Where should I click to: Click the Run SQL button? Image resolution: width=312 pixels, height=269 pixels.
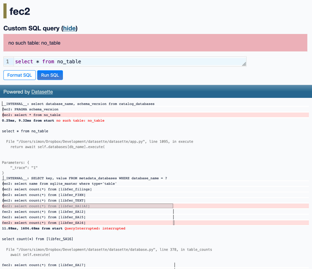tap(50, 75)
